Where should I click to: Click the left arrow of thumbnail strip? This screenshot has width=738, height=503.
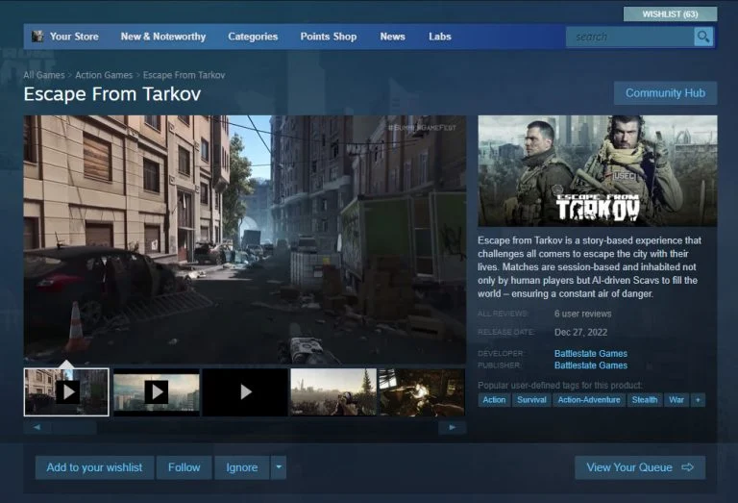point(37,427)
